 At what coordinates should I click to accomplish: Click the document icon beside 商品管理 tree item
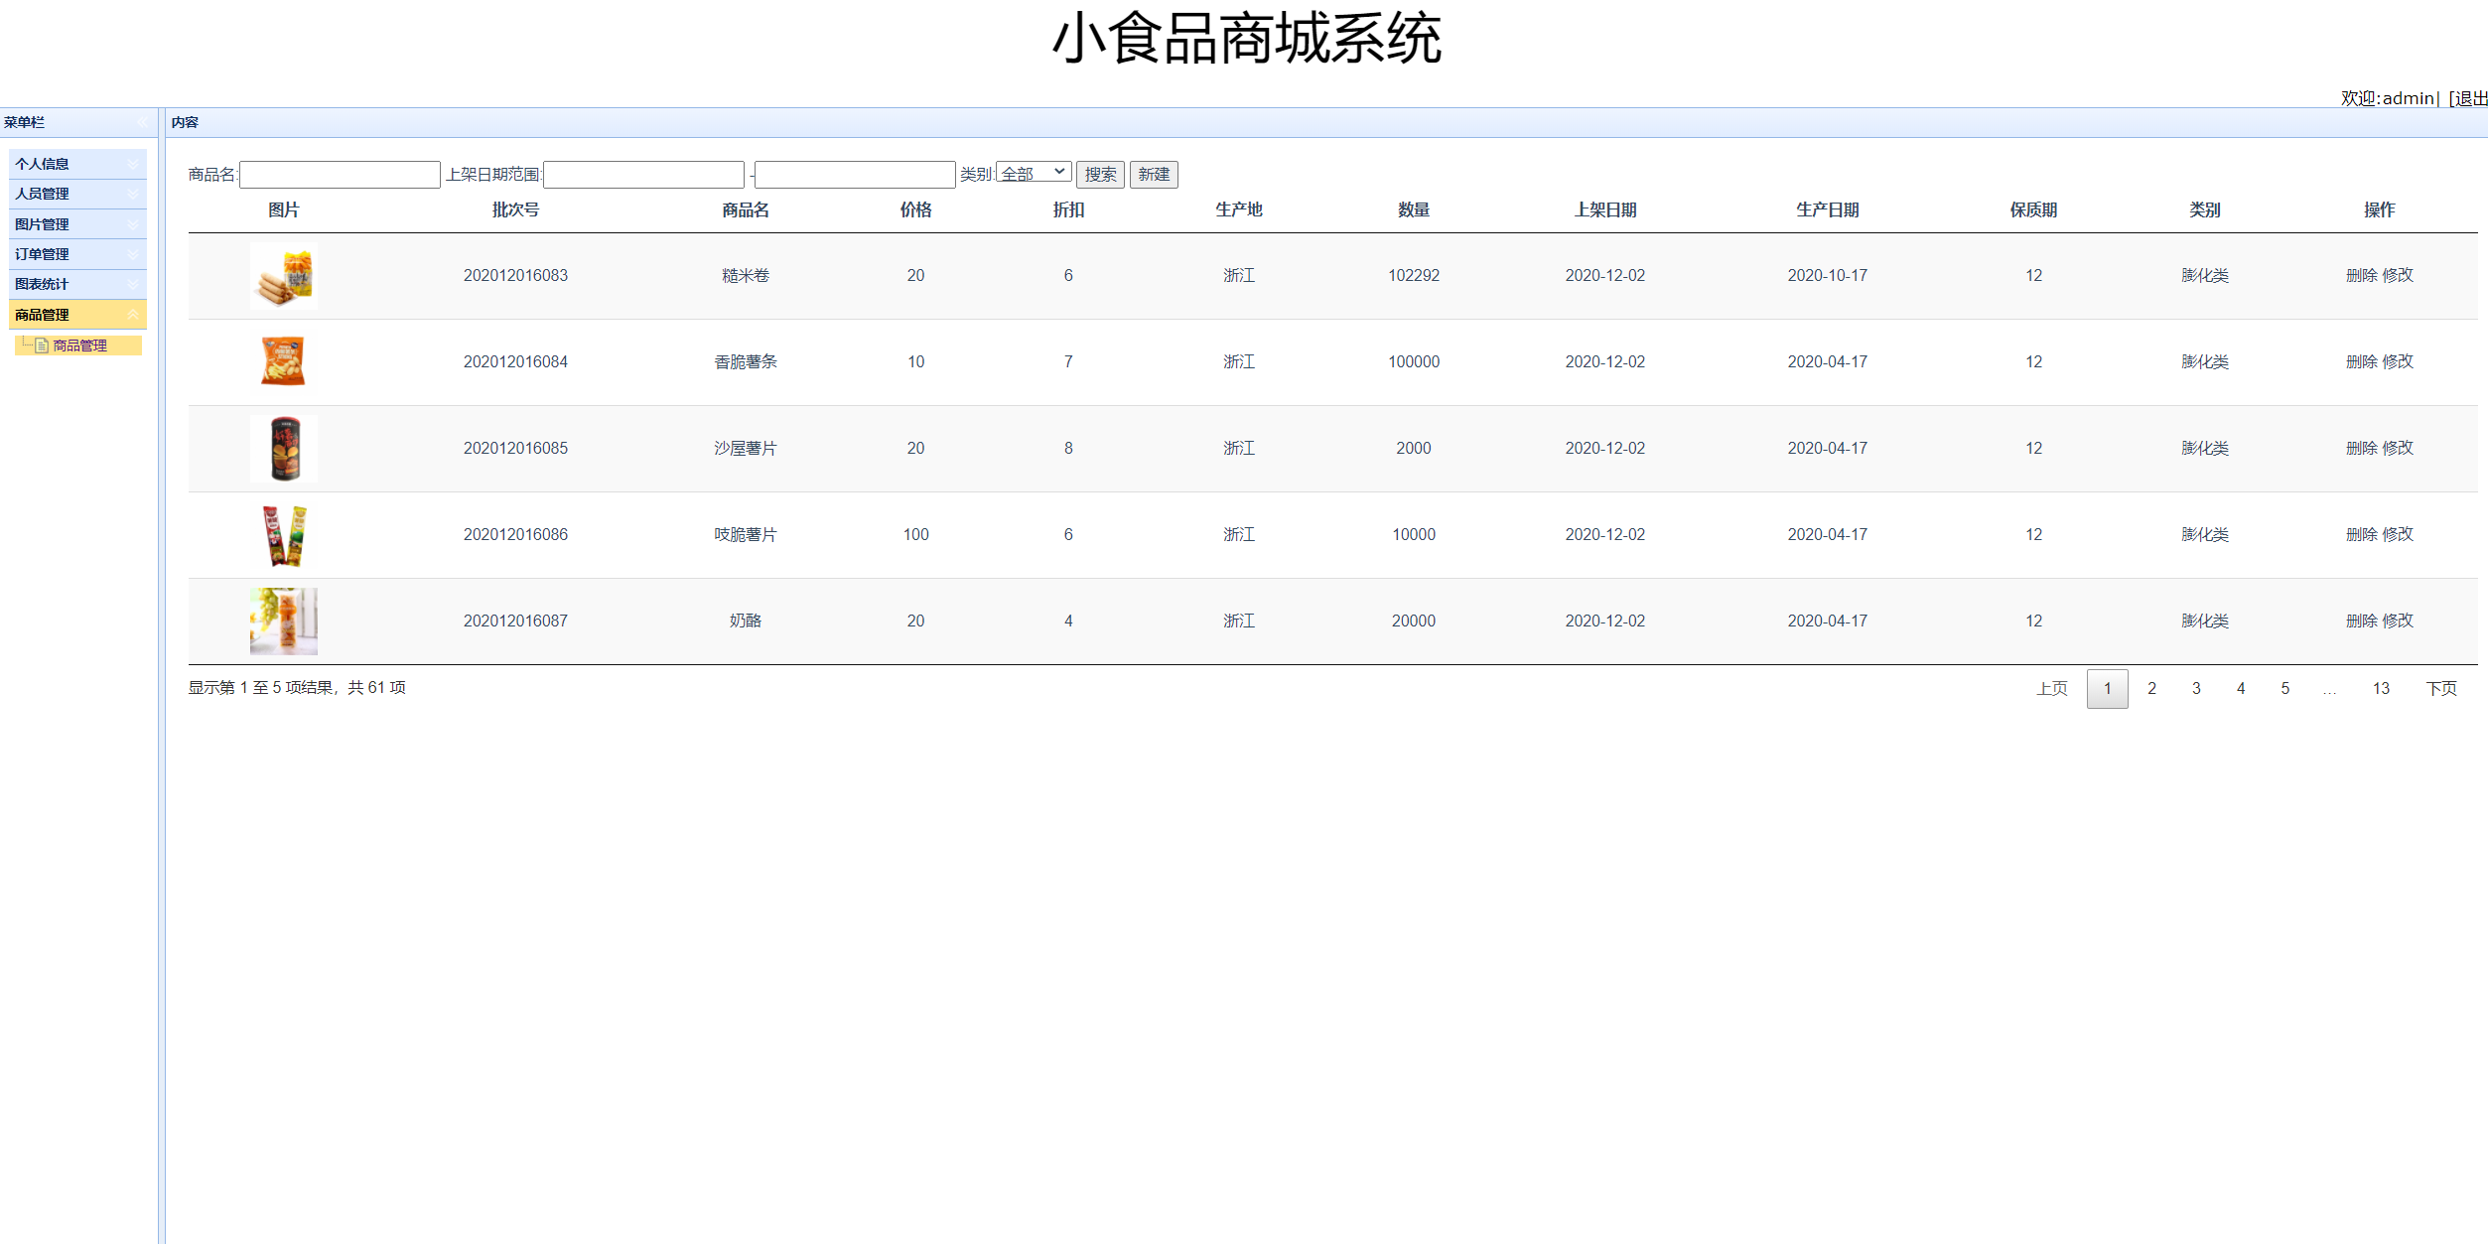(x=42, y=346)
